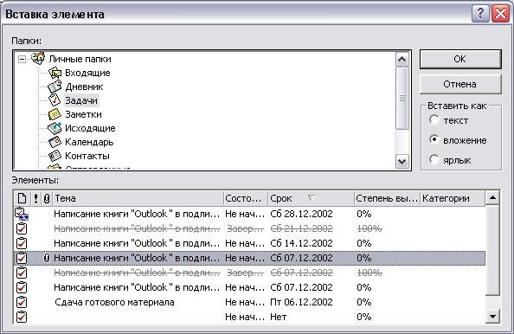Viewport: 514px width, 334px height.
Task: Click the items list scroll up arrow
Action: (492, 197)
